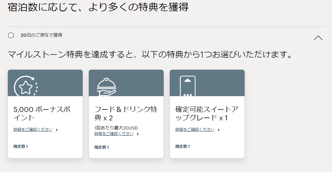Click 限定数 1 on the food & drink card
Image resolution: width=332 pixels, height=172 pixels.
[x=102, y=147]
